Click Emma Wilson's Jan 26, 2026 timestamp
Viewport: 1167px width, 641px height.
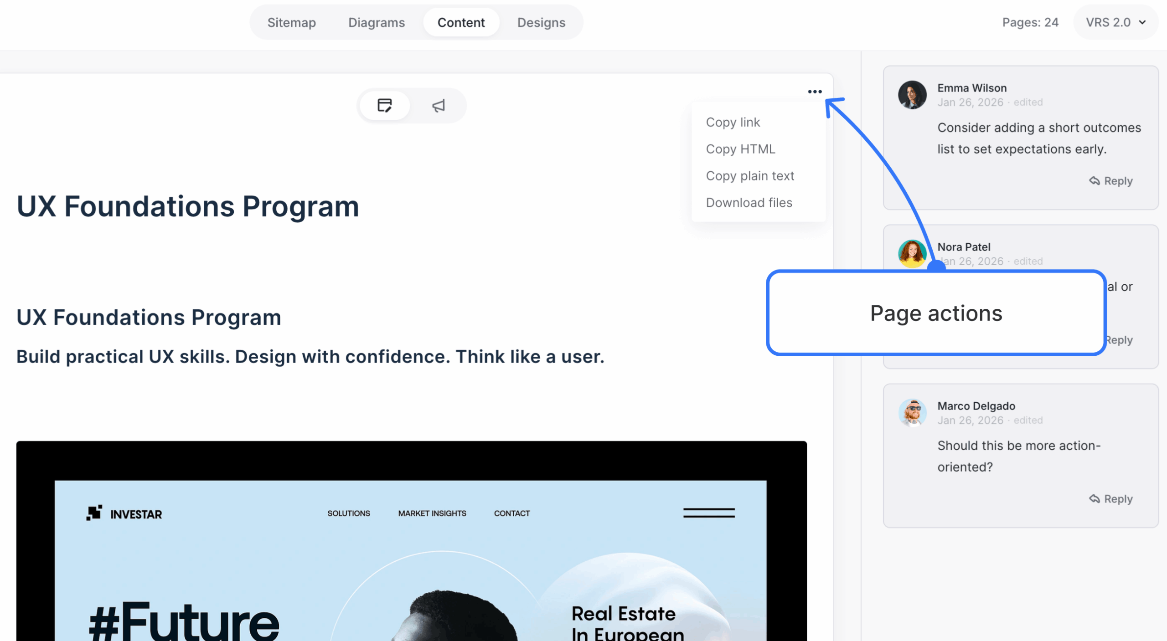970,103
